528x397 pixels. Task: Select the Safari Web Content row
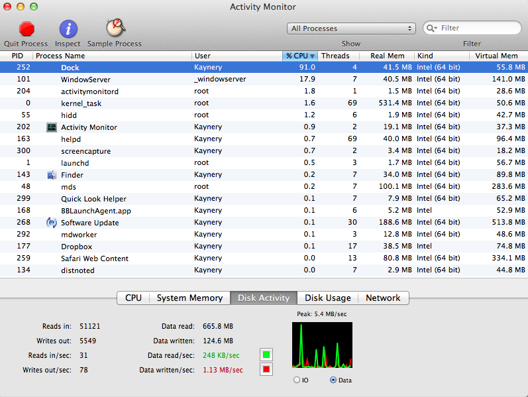pyautogui.click(x=264, y=258)
